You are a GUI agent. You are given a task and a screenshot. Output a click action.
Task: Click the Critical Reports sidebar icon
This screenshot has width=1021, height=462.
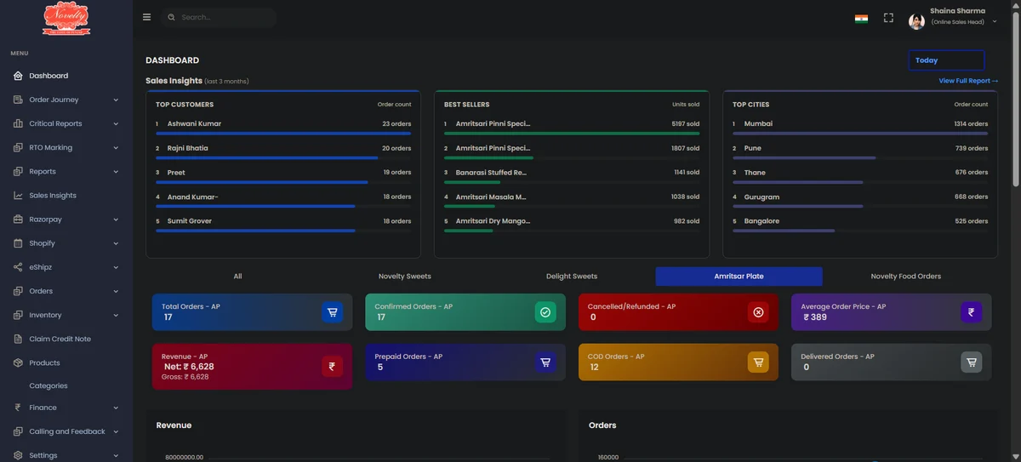[19, 123]
